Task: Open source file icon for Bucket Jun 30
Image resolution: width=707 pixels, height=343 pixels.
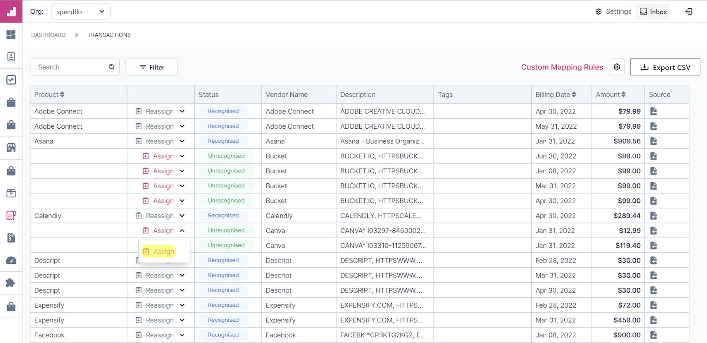Action: point(654,156)
